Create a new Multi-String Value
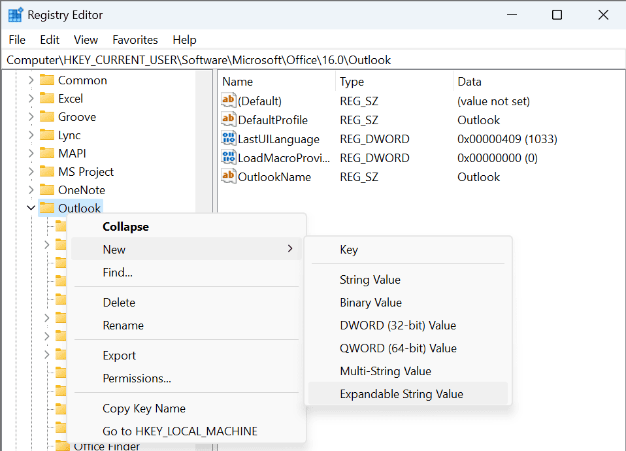Viewport: 626px width, 451px height. click(x=408, y=371)
